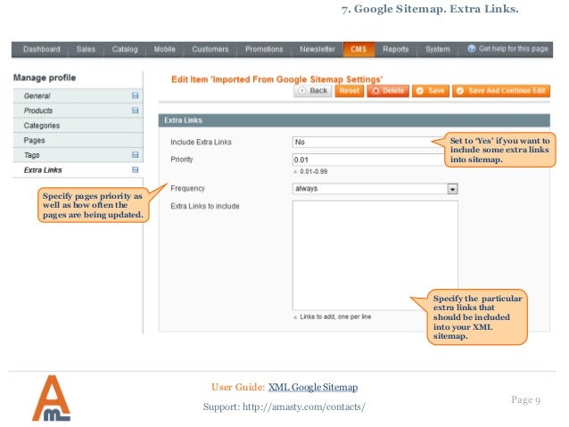Click the help icon in the top bar
The height and width of the screenshot is (427, 569).
tap(472, 49)
